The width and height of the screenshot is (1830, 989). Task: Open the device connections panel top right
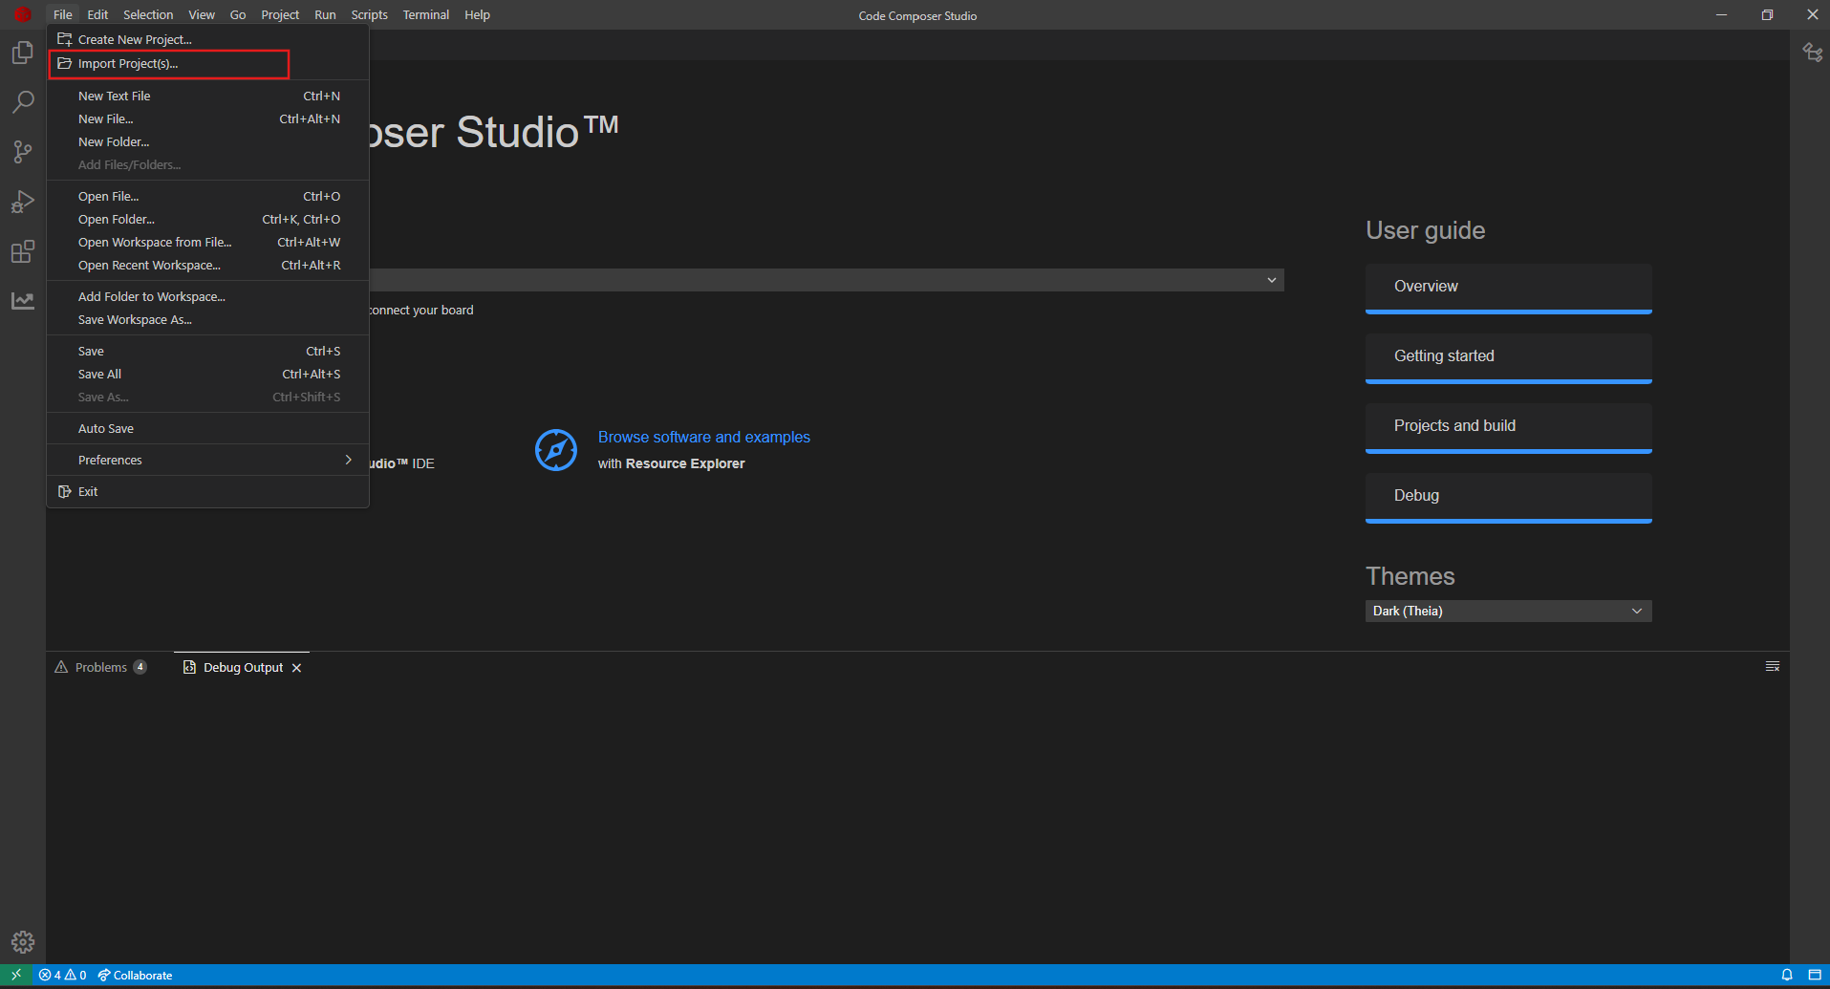coord(1813,53)
